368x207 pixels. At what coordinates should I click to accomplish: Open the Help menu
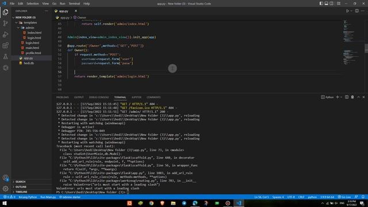coord(87,3)
